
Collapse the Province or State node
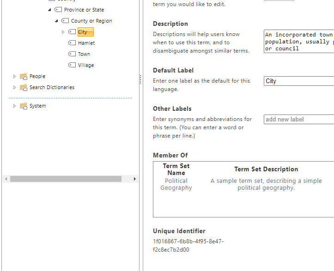[x=49, y=10]
